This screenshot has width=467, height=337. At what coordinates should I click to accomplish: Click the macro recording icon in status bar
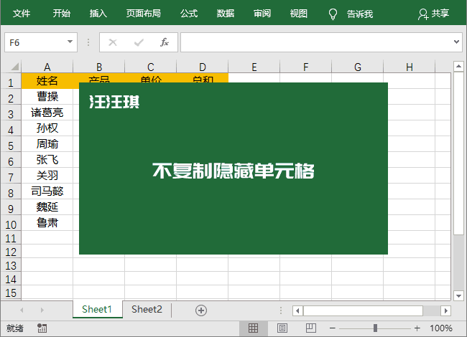point(42,328)
